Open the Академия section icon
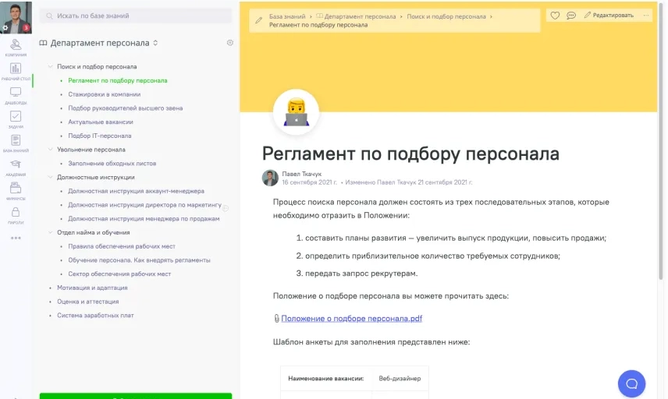This screenshot has width=668, height=399. tap(16, 167)
